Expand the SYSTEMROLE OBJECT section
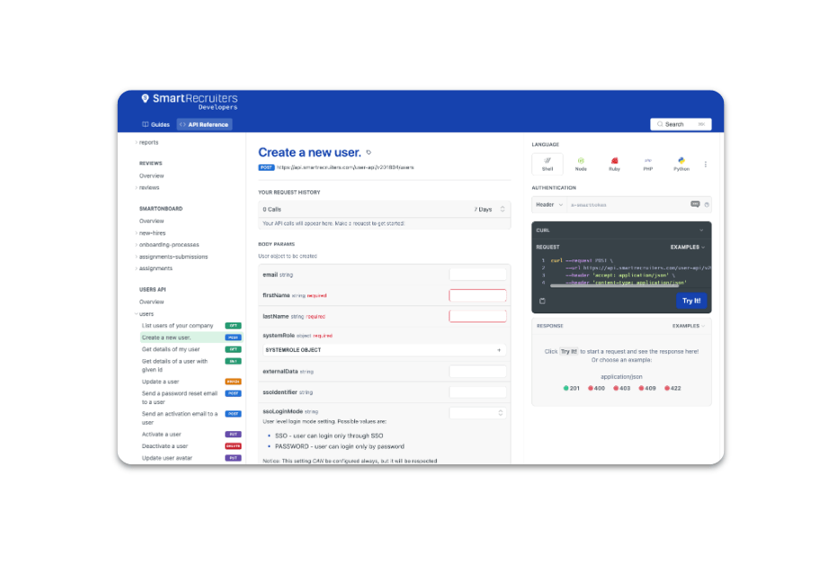Screen dimensions: 829x573 click(384, 350)
